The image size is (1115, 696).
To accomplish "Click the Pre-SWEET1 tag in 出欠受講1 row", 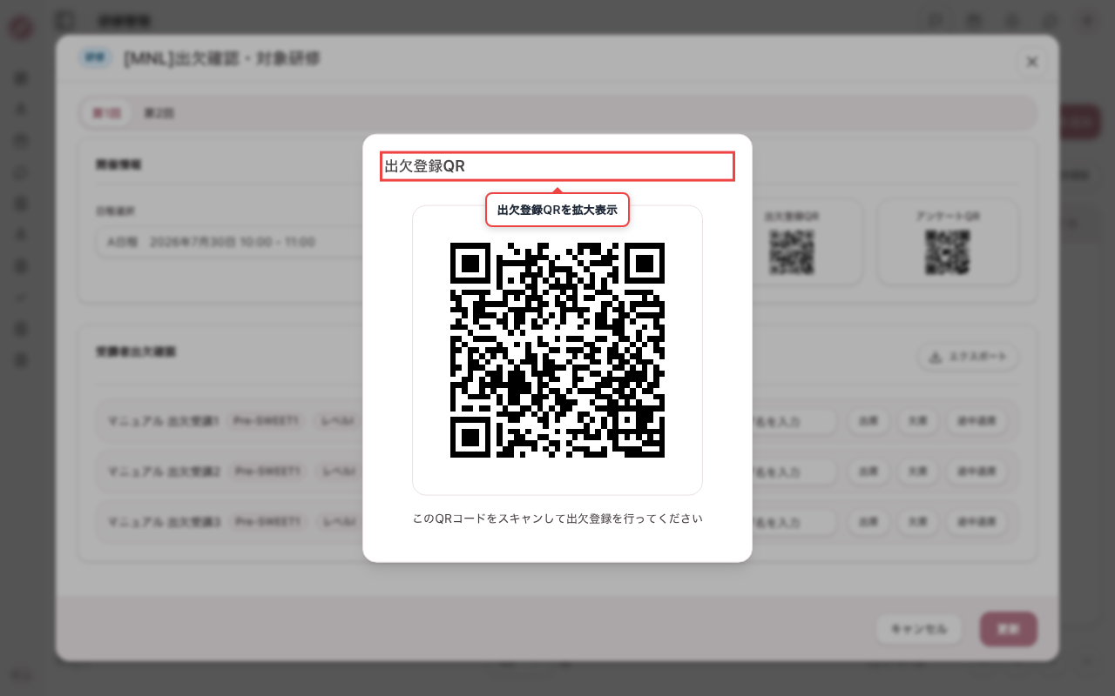I will point(267,422).
